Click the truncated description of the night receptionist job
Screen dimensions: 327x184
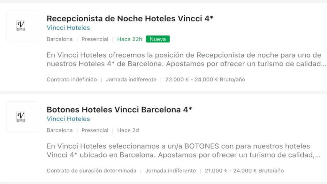184,60
